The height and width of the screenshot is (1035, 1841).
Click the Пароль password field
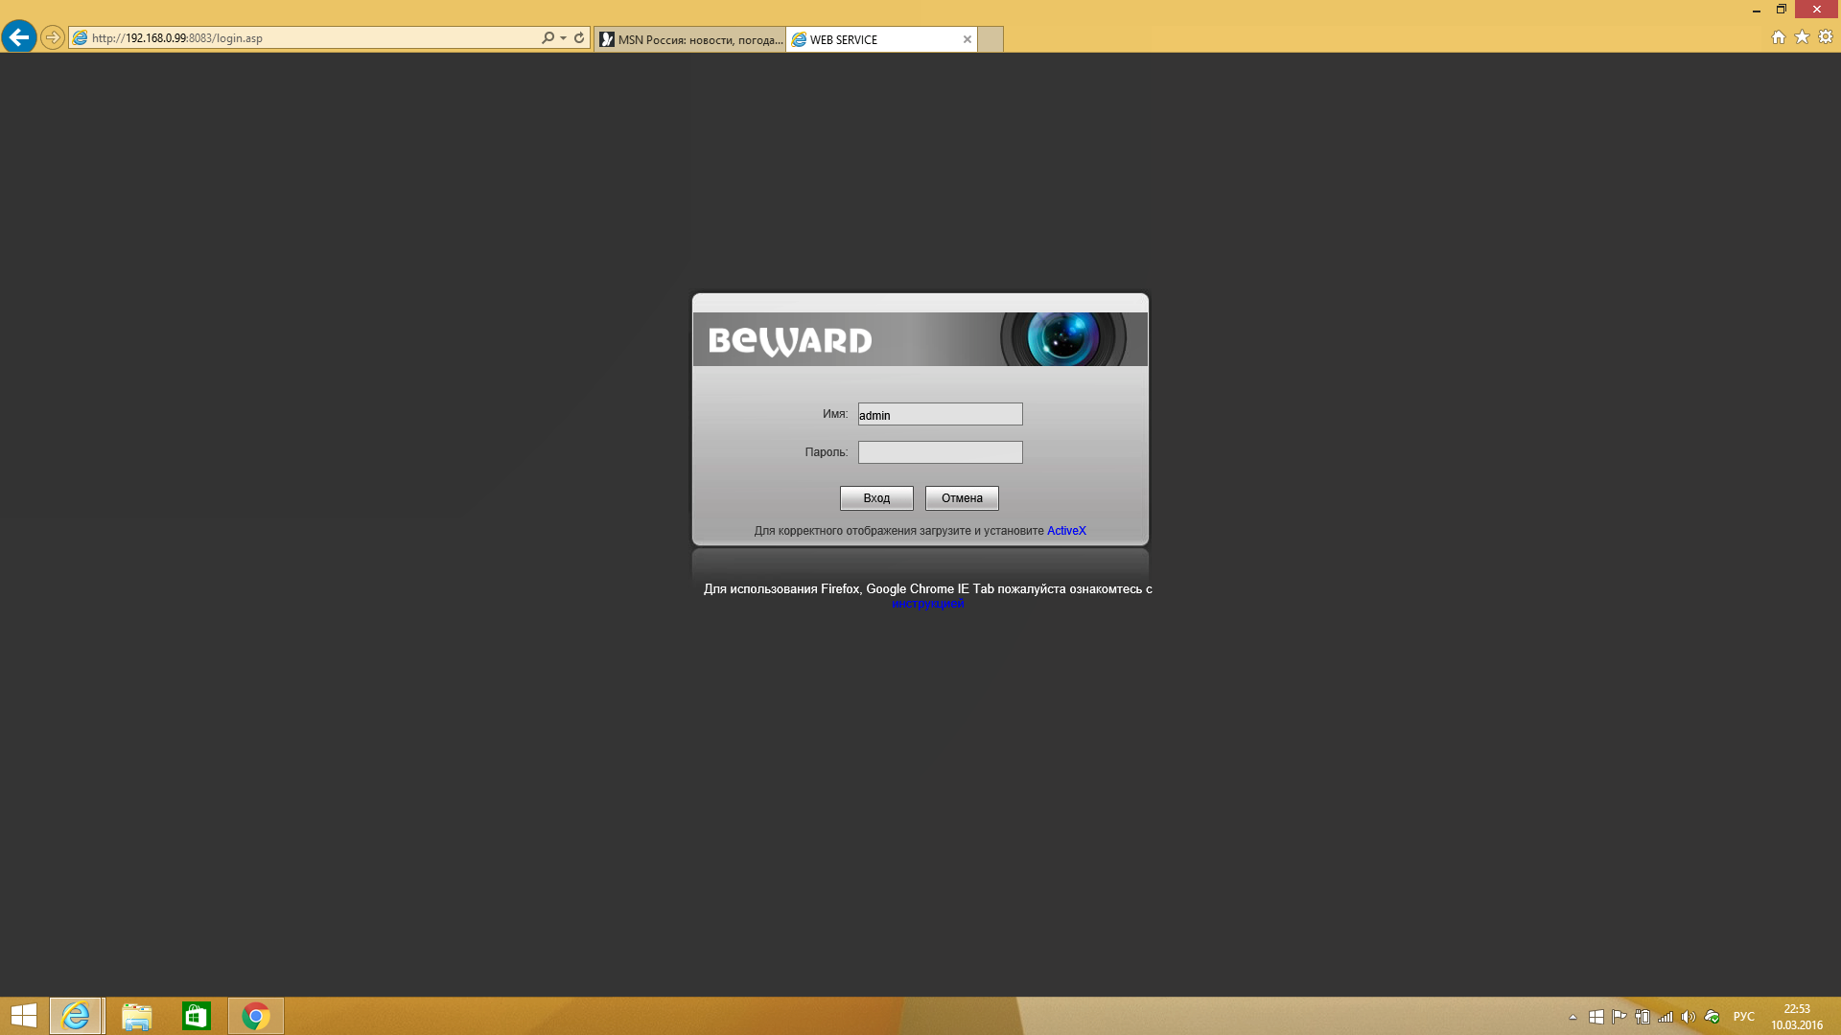pos(940,452)
